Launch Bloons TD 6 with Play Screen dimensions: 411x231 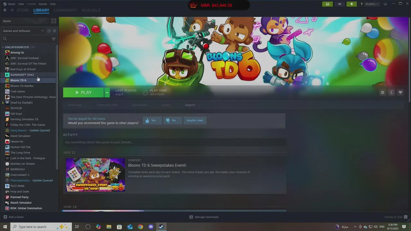(x=83, y=92)
